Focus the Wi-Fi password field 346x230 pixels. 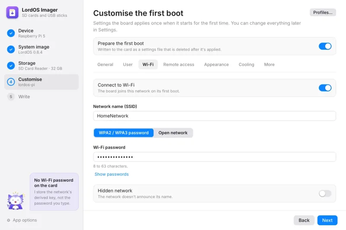(215, 157)
